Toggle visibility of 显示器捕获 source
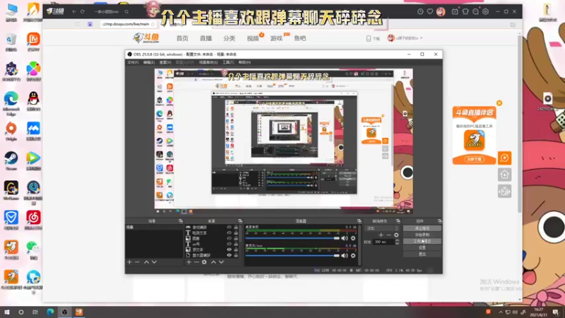 pos(229,255)
